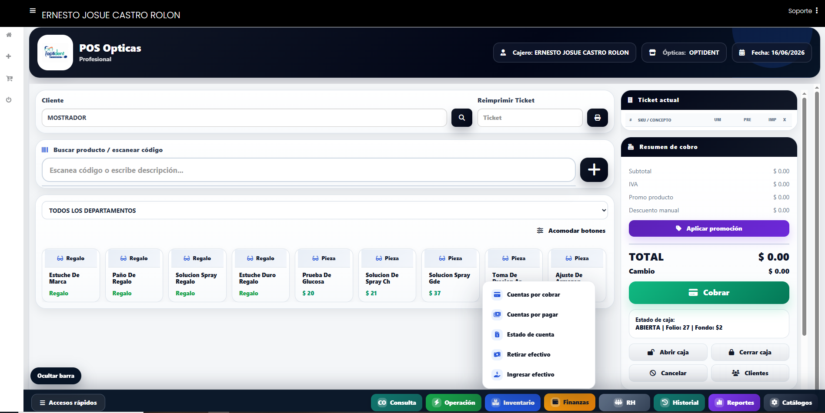Click the barcode icon beside Buscar producto
Viewport: 825px width, 413px height.
(45, 150)
